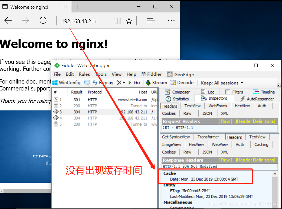282x209 pixels.
Task: Open a new browser tab
Action: [78, 7]
